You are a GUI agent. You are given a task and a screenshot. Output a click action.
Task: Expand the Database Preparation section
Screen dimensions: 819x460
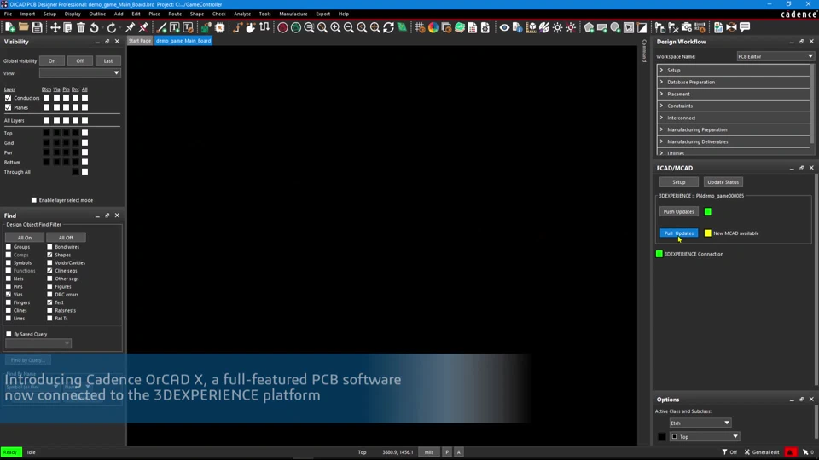pos(734,82)
